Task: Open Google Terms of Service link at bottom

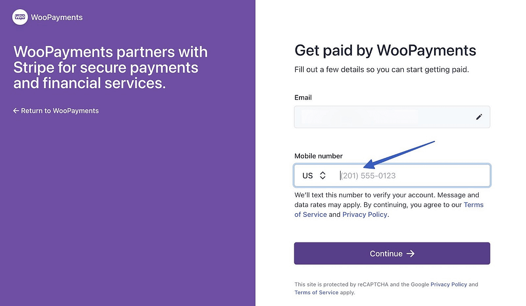Action: click(x=316, y=292)
